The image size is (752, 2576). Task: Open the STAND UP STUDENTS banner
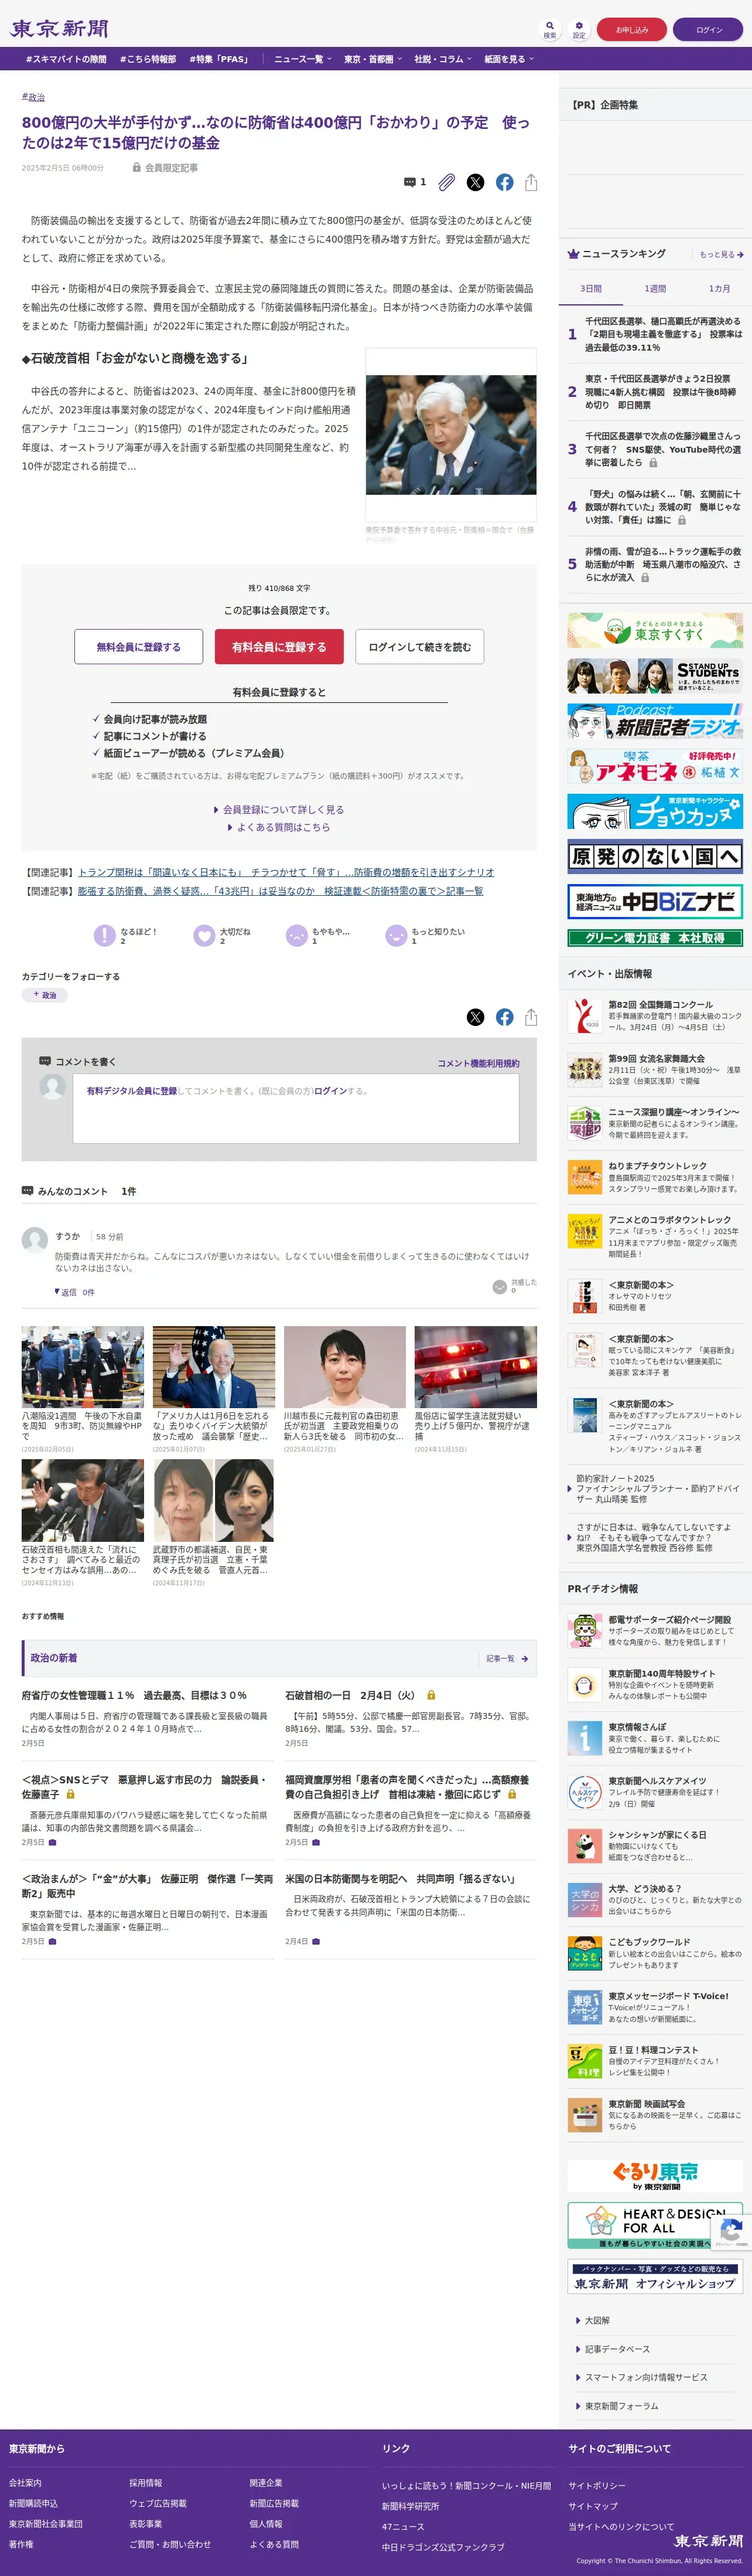655,677
